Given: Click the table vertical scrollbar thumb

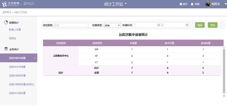Looking at the screenshot, I should (224, 71).
